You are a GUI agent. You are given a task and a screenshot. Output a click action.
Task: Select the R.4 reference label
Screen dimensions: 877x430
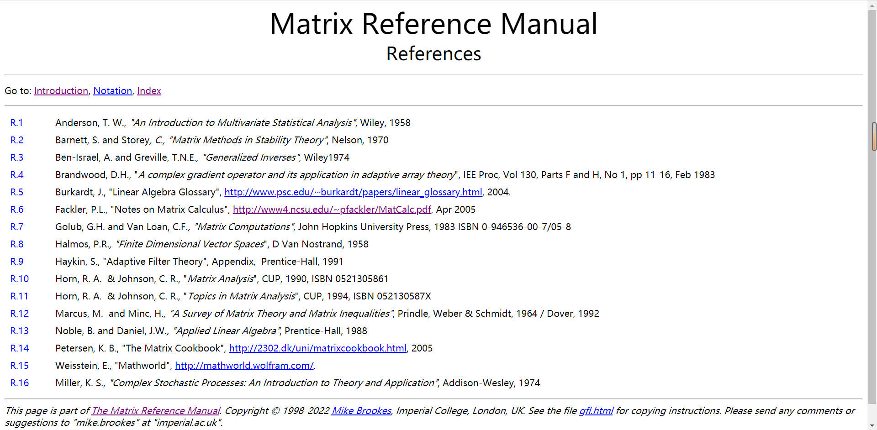pyautogui.click(x=17, y=175)
